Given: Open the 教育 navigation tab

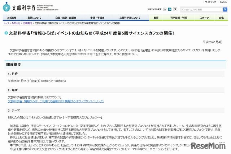Looking at the screenshot, I should [x=156, y=18].
